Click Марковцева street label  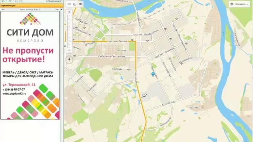point(186,60)
